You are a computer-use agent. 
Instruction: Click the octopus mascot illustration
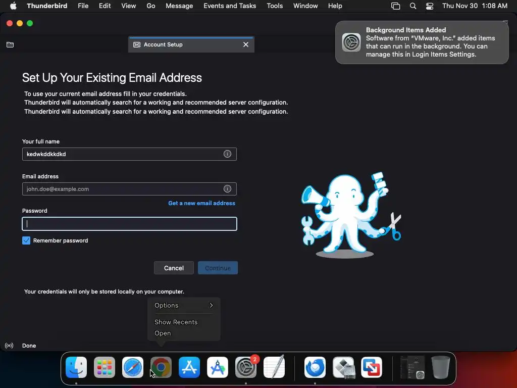(x=351, y=214)
